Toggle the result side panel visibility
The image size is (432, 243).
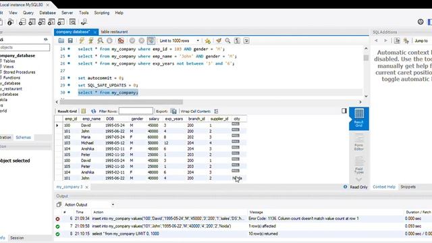point(344,111)
